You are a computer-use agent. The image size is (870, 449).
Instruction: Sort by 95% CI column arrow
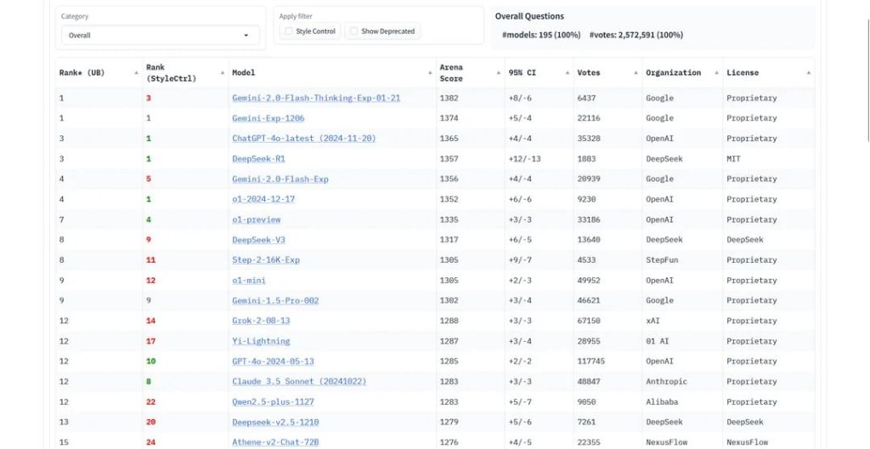568,73
